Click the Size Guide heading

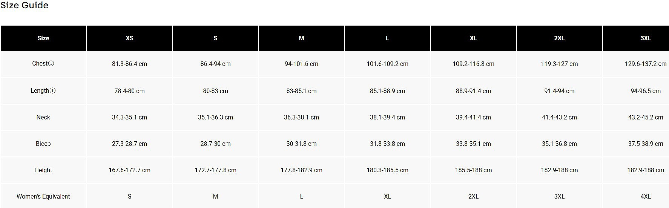click(x=25, y=5)
